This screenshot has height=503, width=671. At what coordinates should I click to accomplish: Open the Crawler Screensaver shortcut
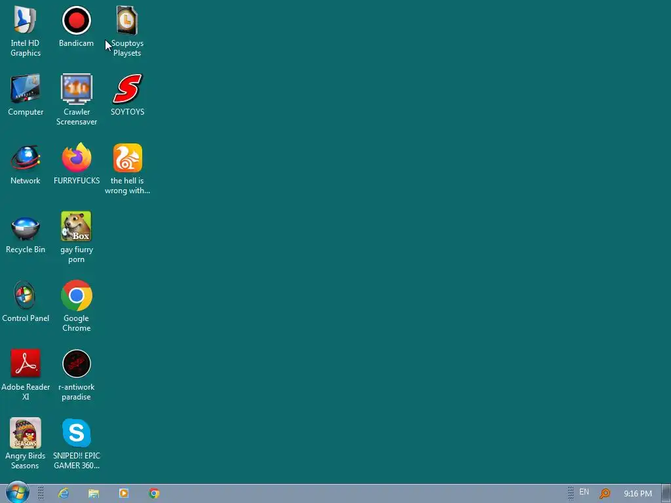pos(76,100)
